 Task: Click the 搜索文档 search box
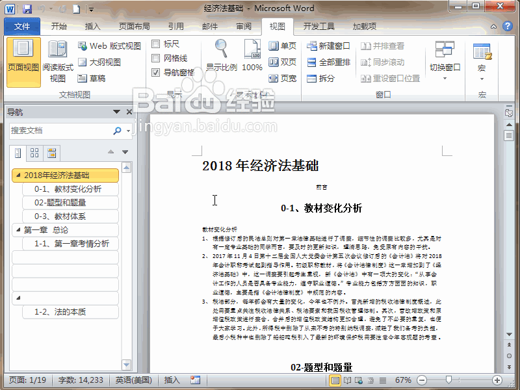60,131
